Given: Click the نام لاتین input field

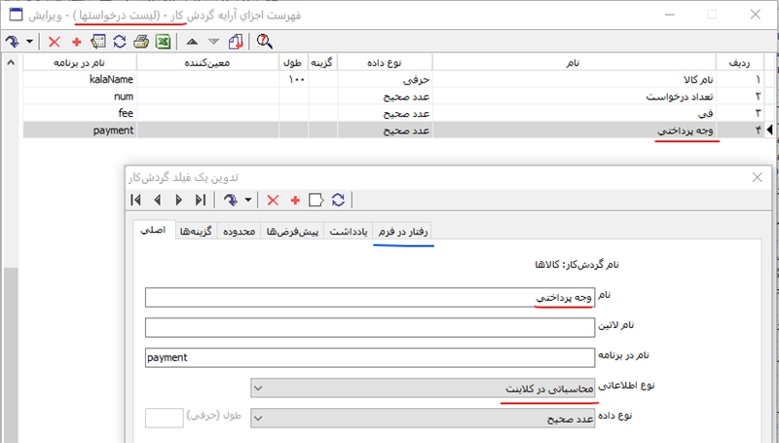Looking at the screenshot, I should [x=368, y=327].
